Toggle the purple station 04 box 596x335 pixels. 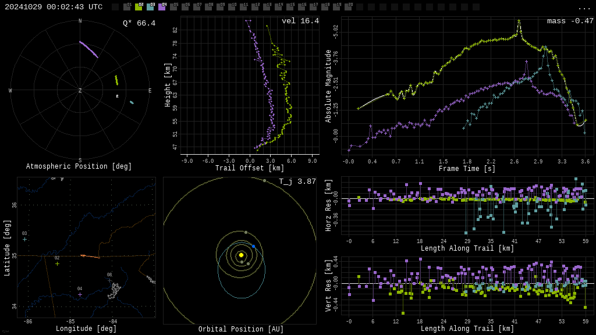point(162,7)
